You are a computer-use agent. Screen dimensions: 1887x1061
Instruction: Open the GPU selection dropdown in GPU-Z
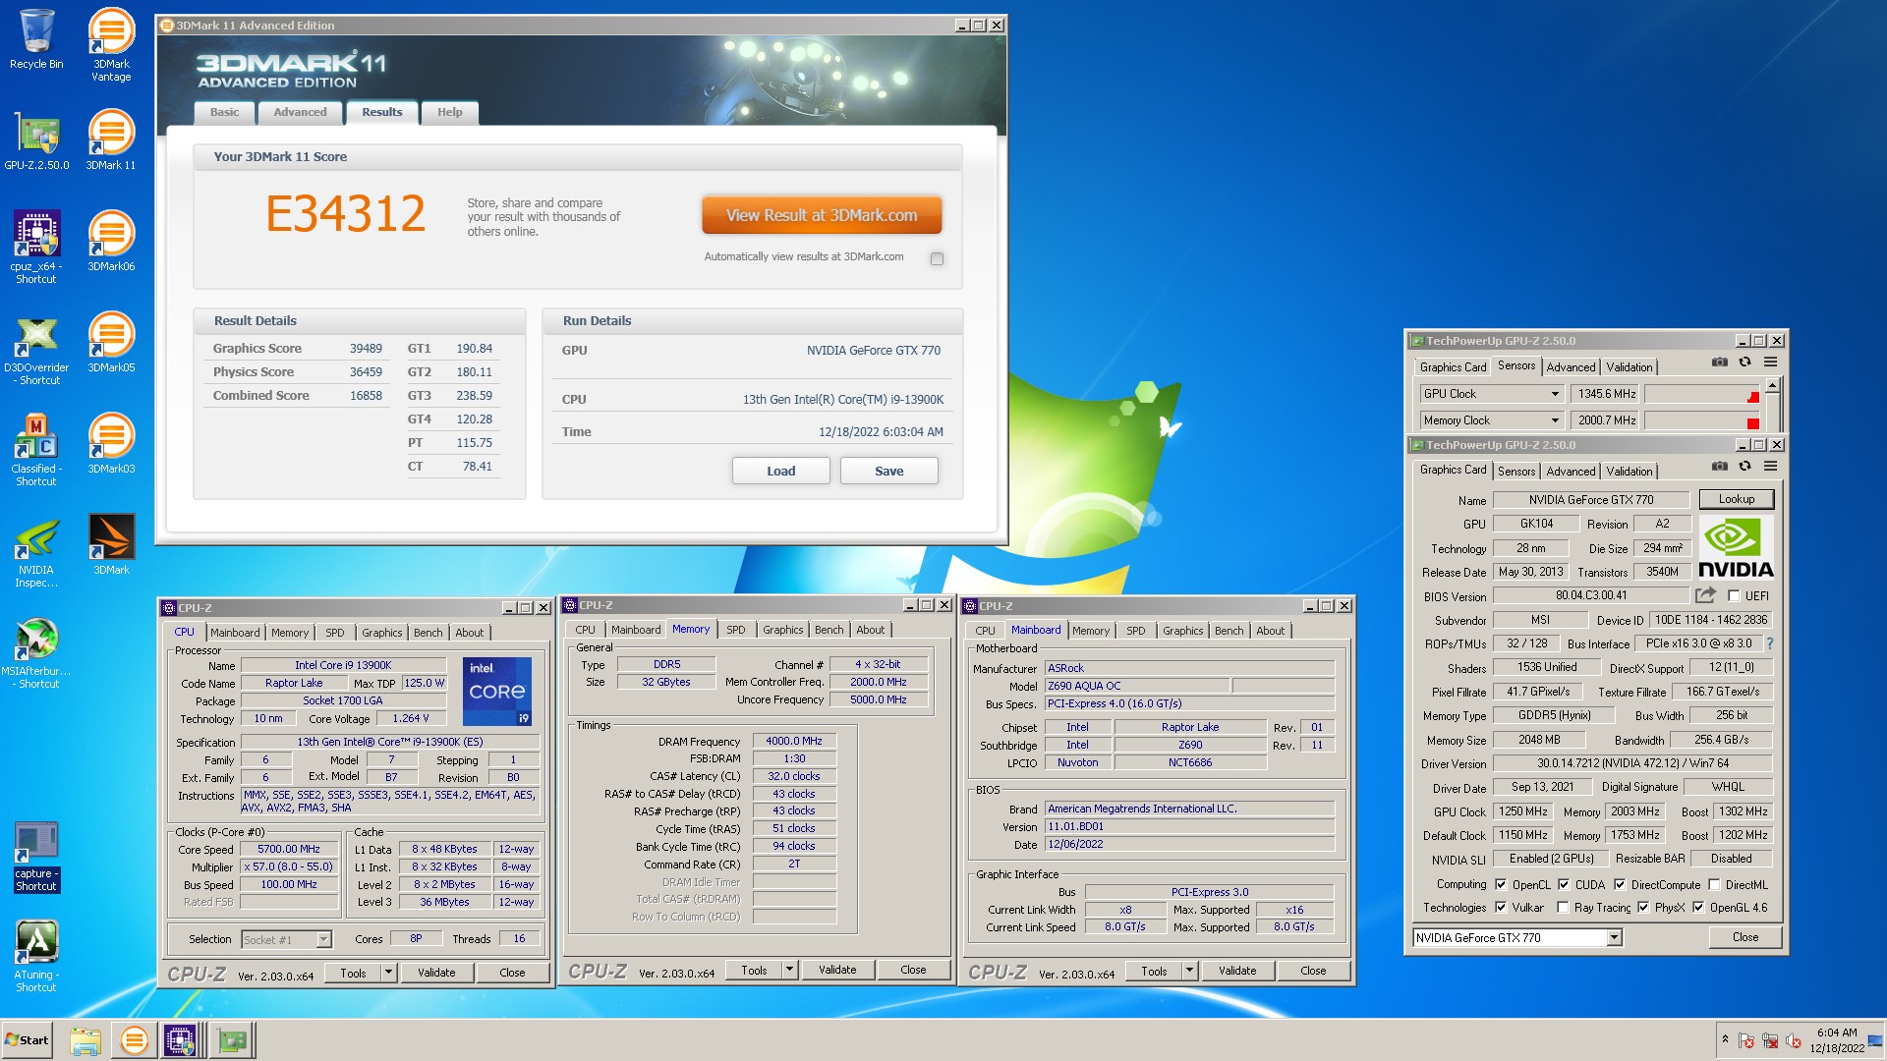coord(1614,938)
